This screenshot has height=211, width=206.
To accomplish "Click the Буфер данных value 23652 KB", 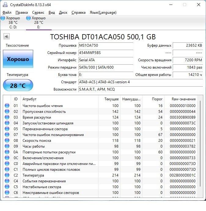I will [x=188, y=45].
